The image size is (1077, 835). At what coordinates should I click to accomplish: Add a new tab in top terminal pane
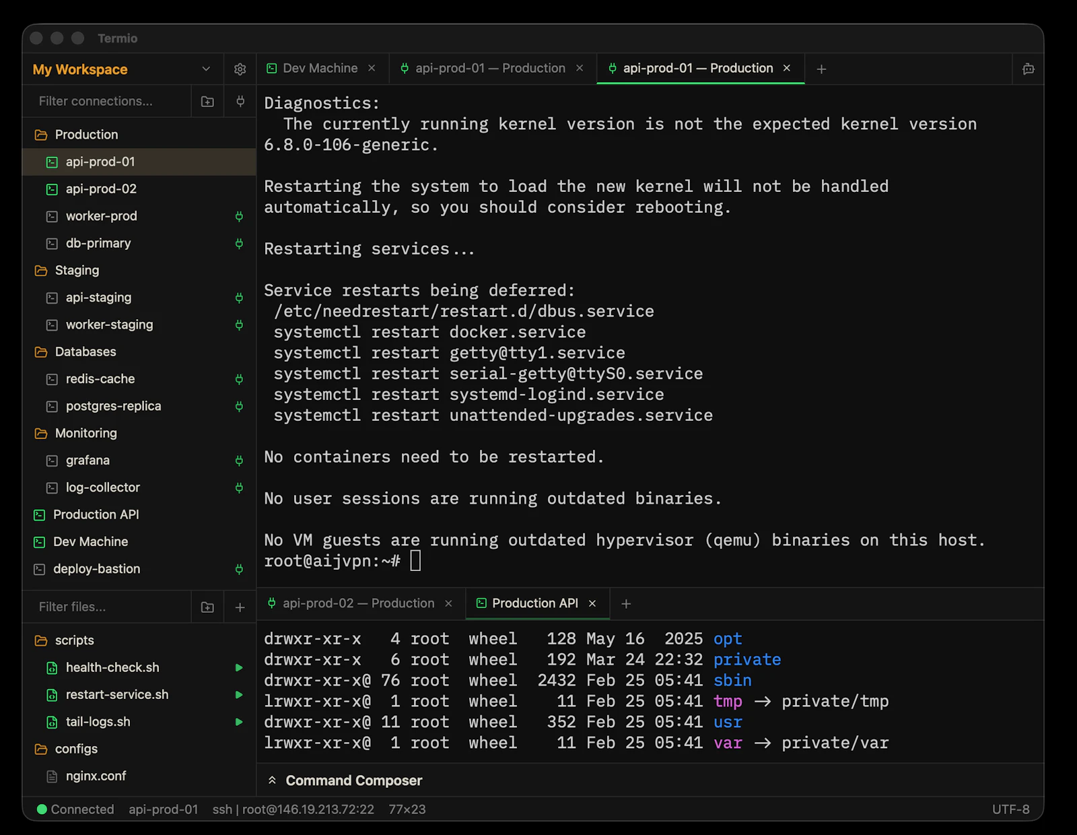(821, 69)
